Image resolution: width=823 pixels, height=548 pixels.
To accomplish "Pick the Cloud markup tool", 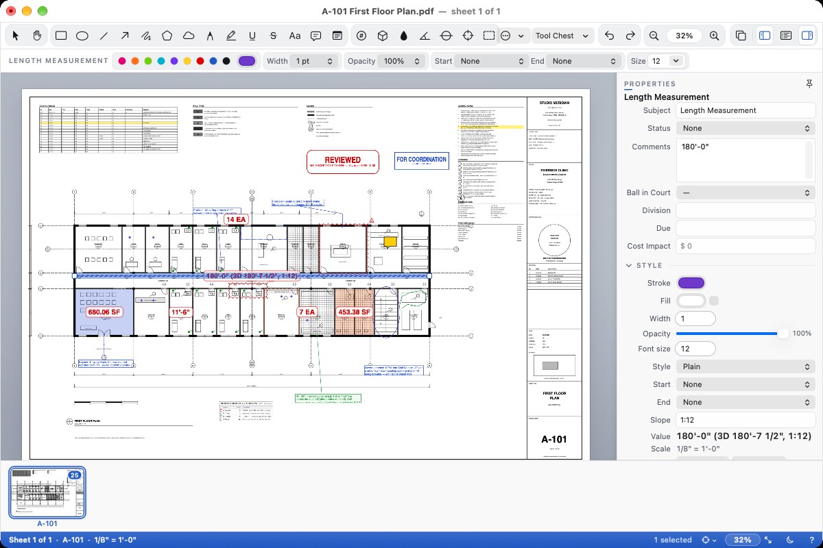I will pos(188,36).
